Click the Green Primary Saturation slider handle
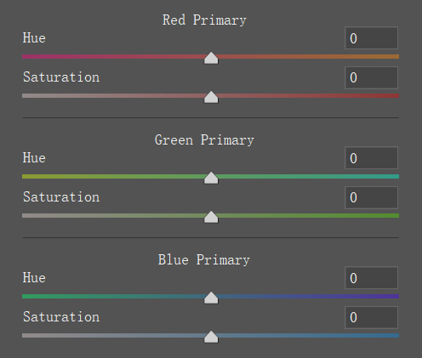The height and width of the screenshot is (358, 422). click(211, 217)
